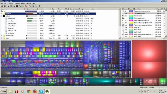The image size is (167, 94).
Task: Click the blue play arrow toolbar icon
Action: click(8, 6)
